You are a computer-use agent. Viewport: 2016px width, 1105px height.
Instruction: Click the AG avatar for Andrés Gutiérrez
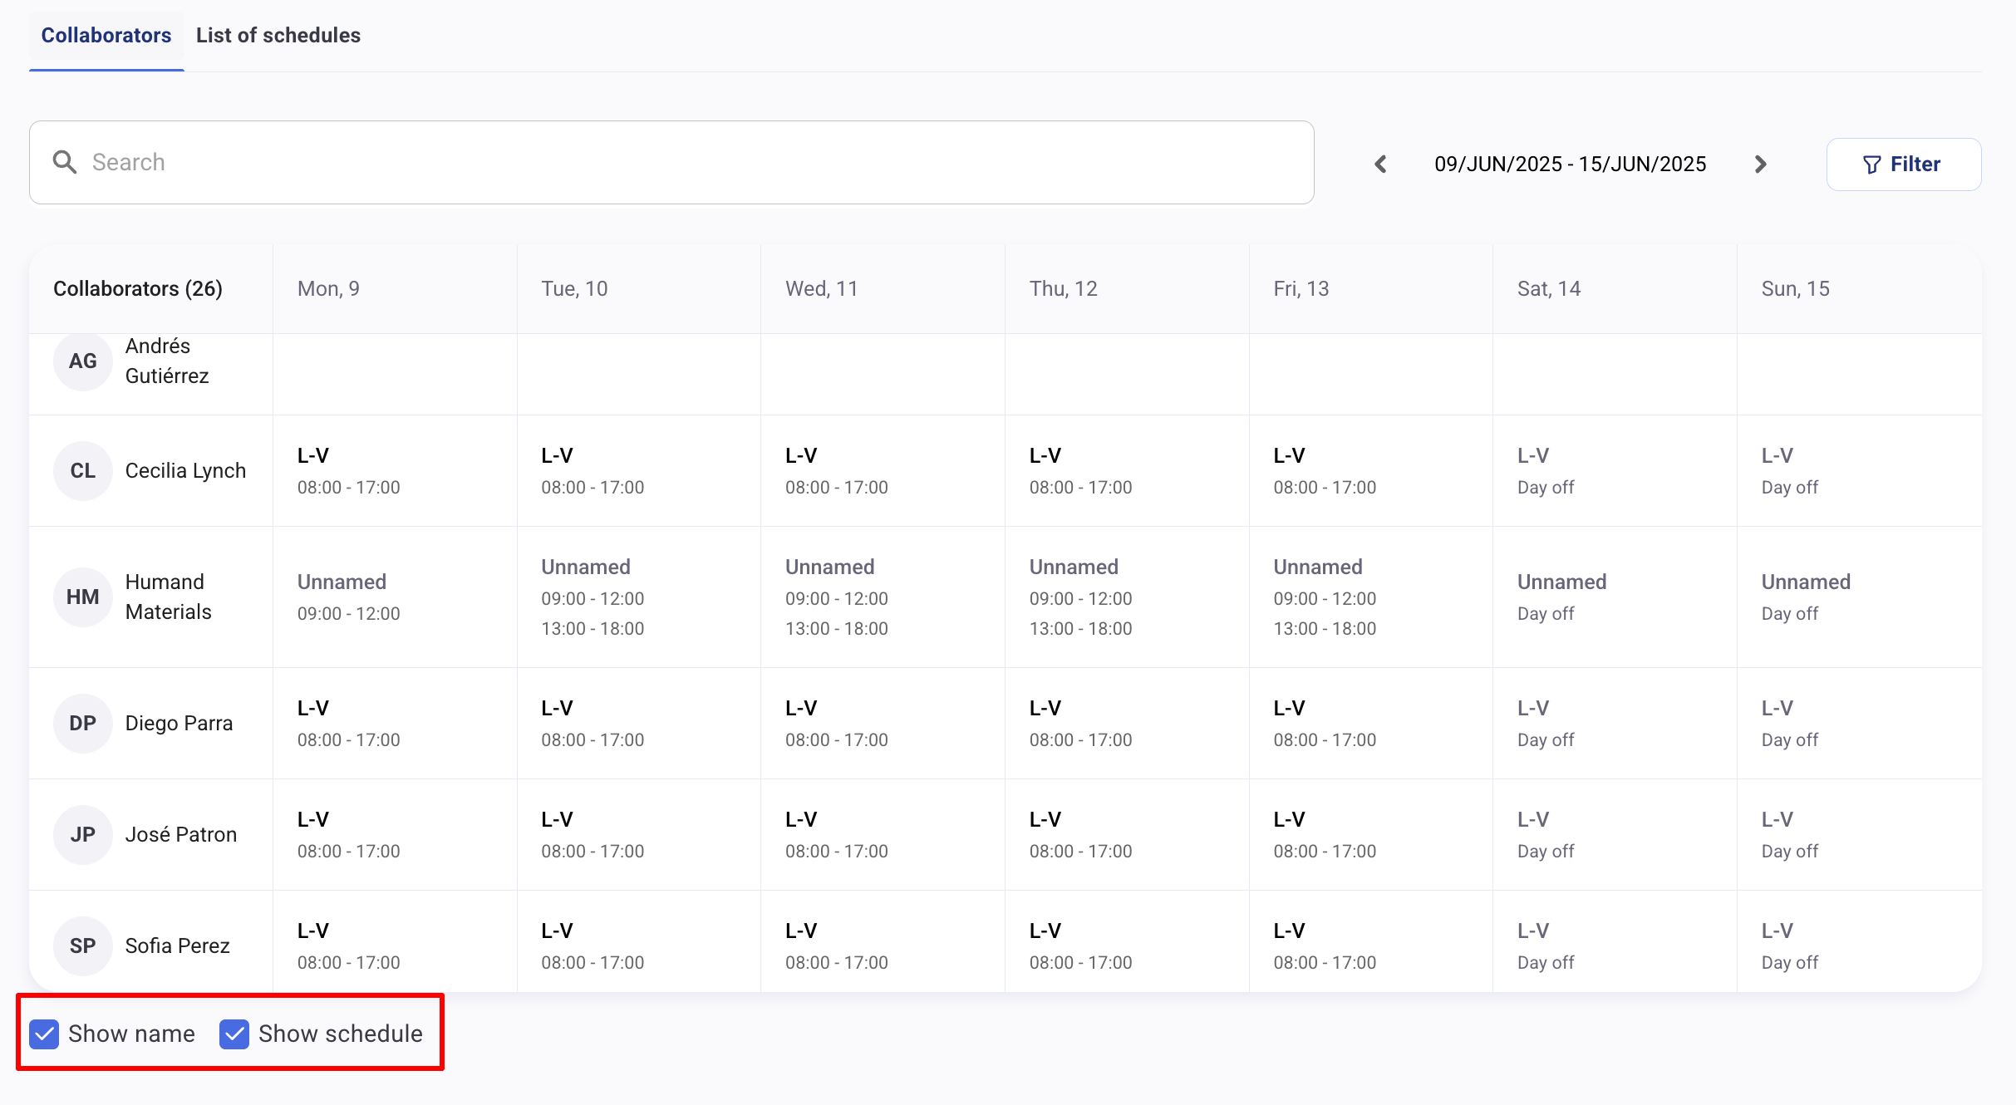(82, 361)
